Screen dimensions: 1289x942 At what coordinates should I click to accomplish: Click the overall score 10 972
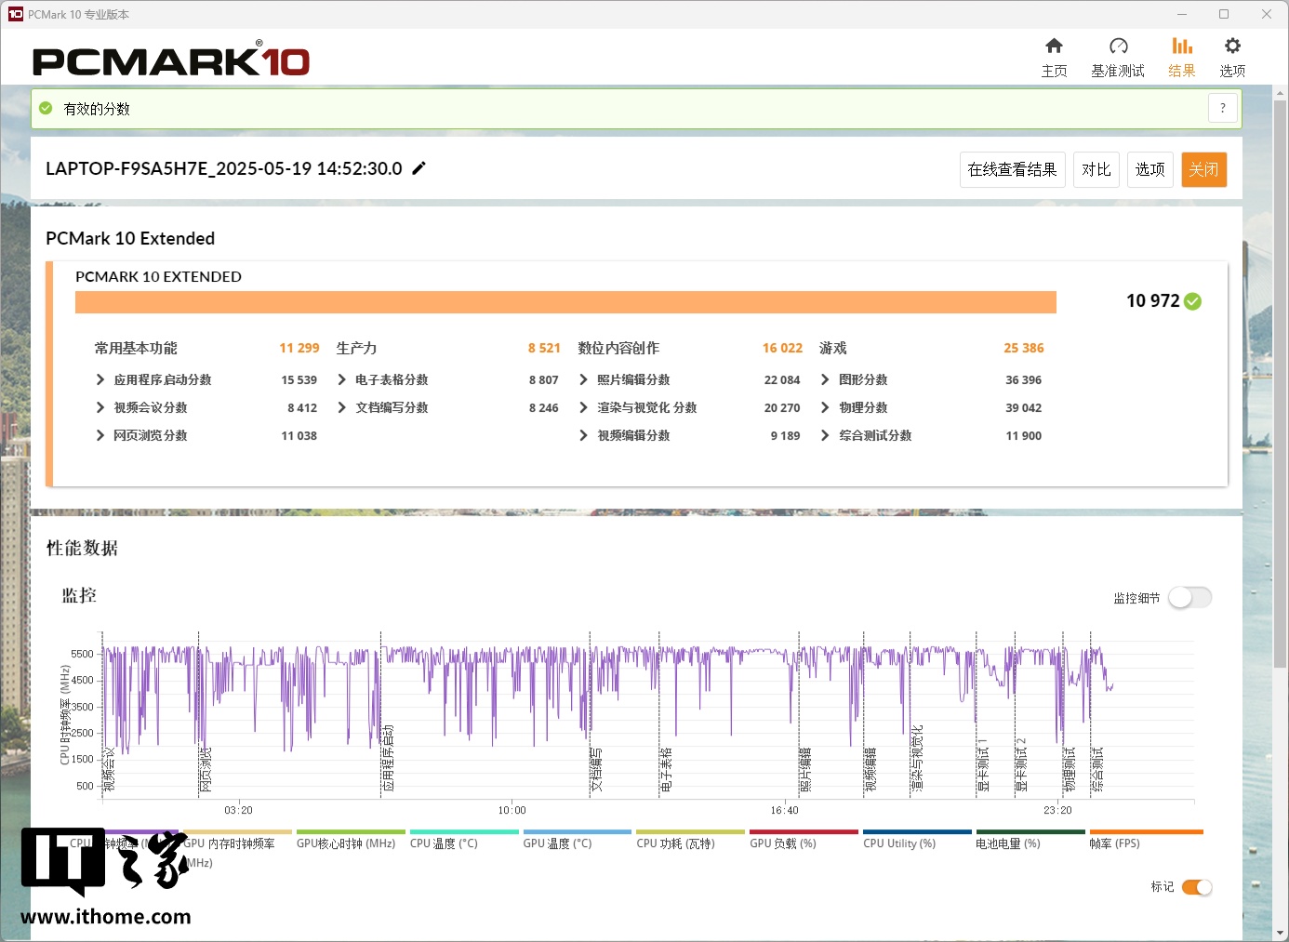[1153, 300]
